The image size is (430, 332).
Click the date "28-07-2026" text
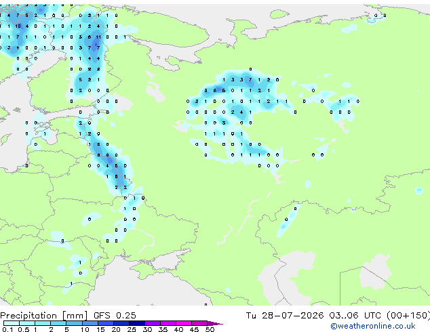pos(292,316)
